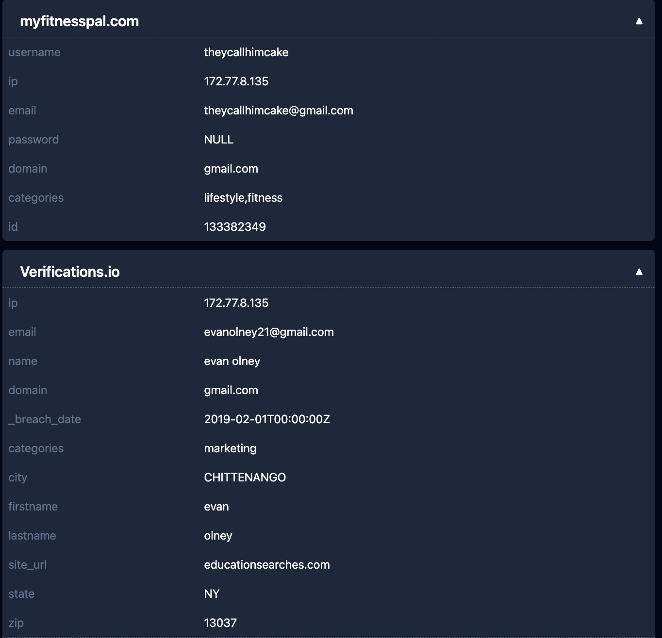Click the theycallhimcake@gmail.com email value
The width and height of the screenshot is (662, 638).
click(x=278, y=111)
